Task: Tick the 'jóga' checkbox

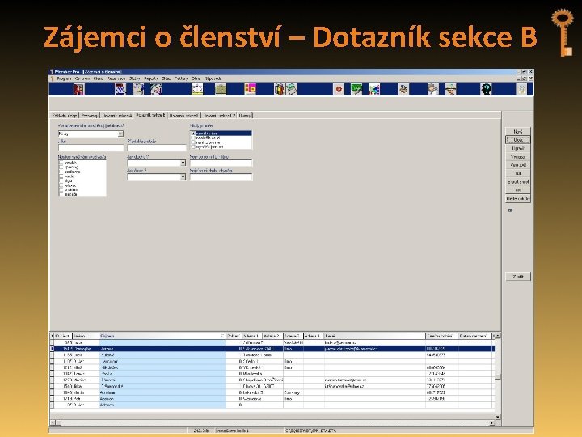Action: 61,180
